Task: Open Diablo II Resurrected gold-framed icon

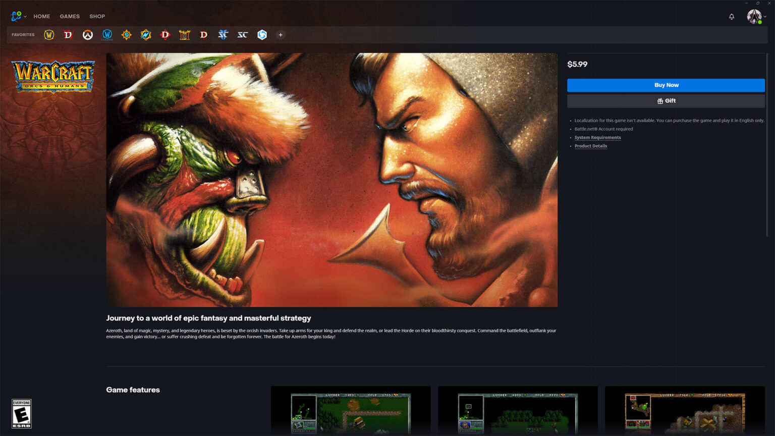Action: 185,35
